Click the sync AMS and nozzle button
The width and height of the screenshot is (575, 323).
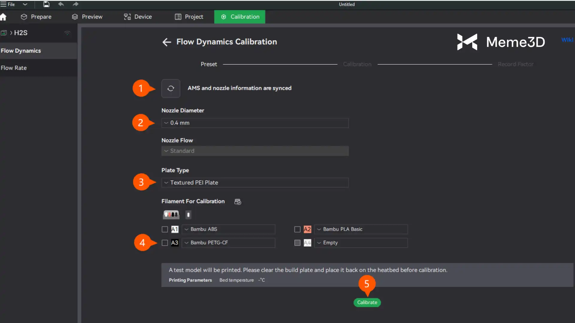pos(171,89)
